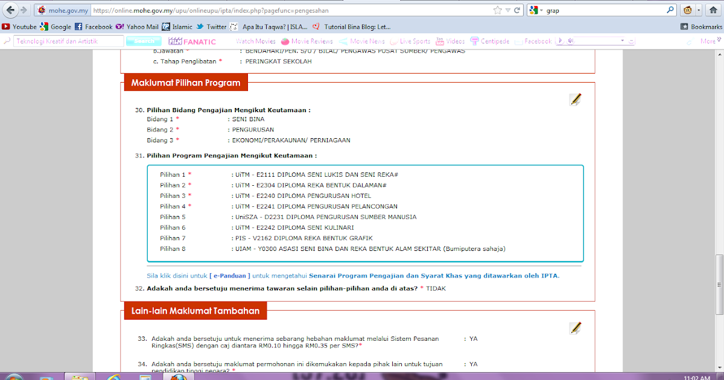Click 'E2240 DIPLOMA PENGURUSAN HOTEL'

[313, 195]
